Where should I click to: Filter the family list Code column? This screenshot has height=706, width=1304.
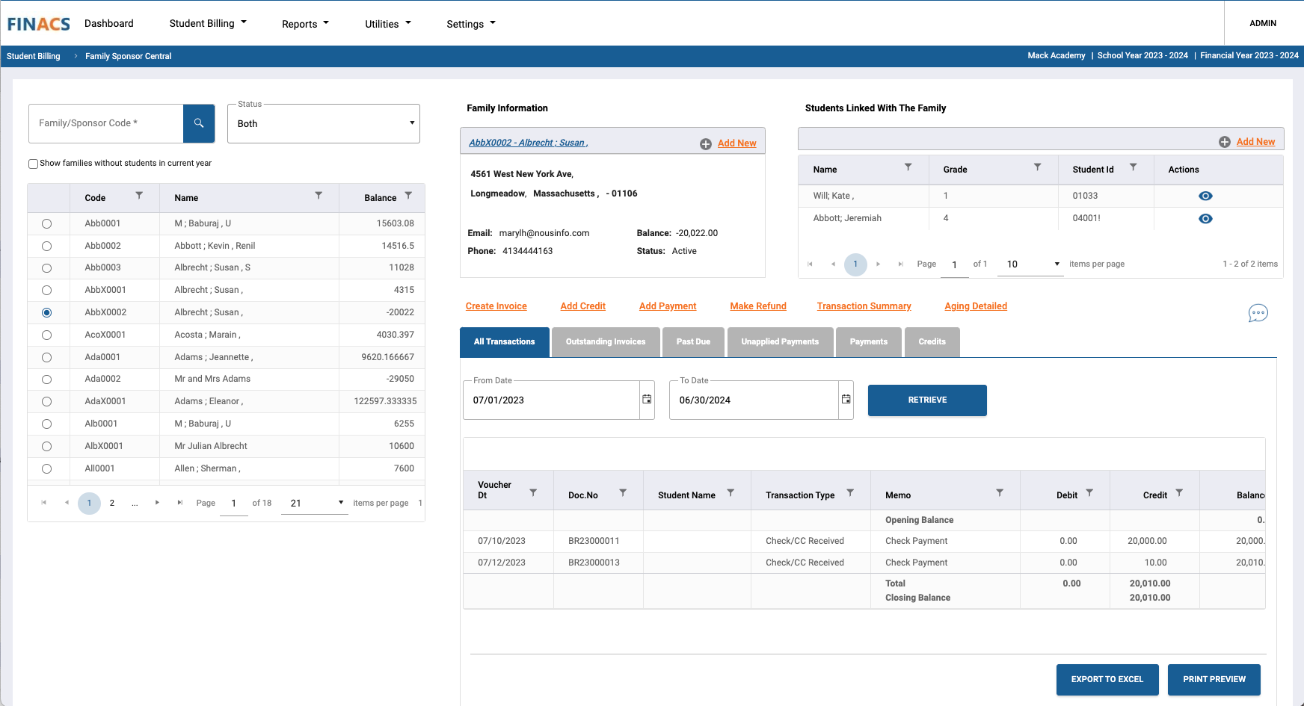[139, 196]
